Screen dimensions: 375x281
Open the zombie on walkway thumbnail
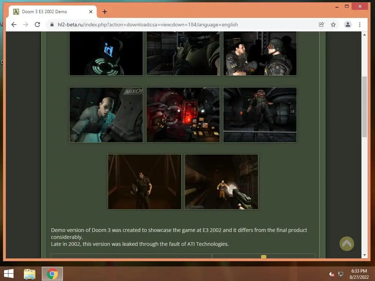260,115
